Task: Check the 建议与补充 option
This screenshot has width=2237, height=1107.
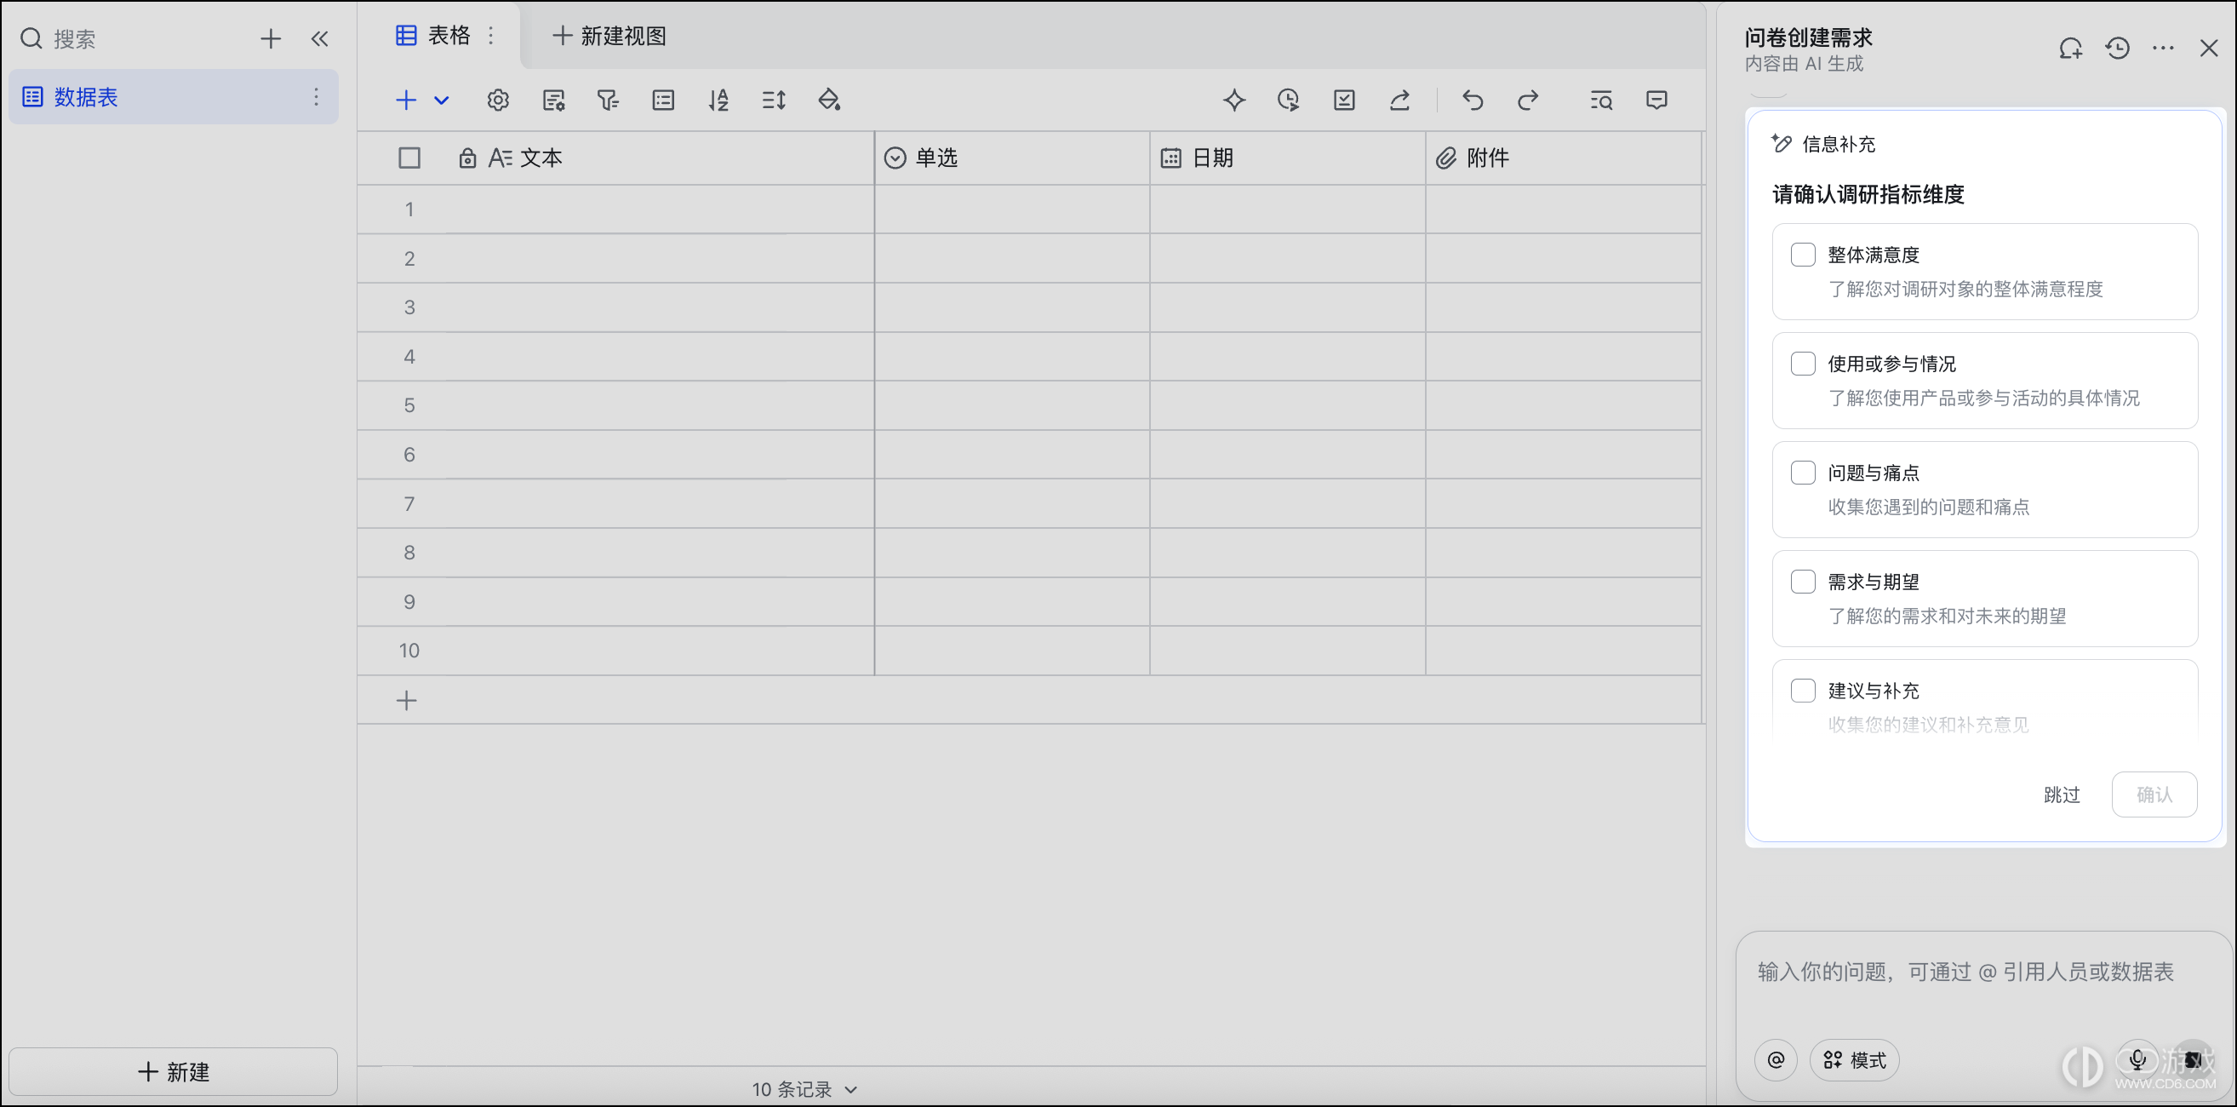Action: [1803, 691]
